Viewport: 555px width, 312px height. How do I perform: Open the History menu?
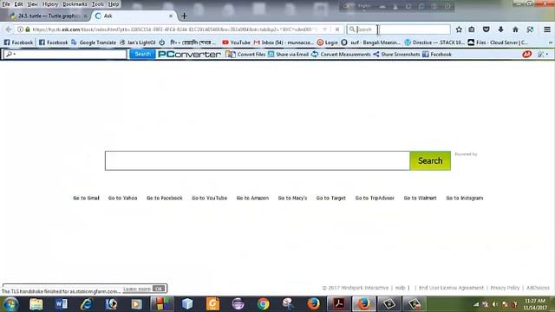click(x=50, y=4)
